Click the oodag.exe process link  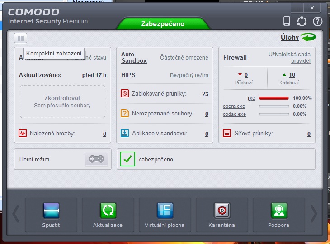point(234,115)
